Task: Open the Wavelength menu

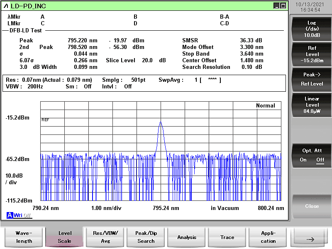Action: 24,237
